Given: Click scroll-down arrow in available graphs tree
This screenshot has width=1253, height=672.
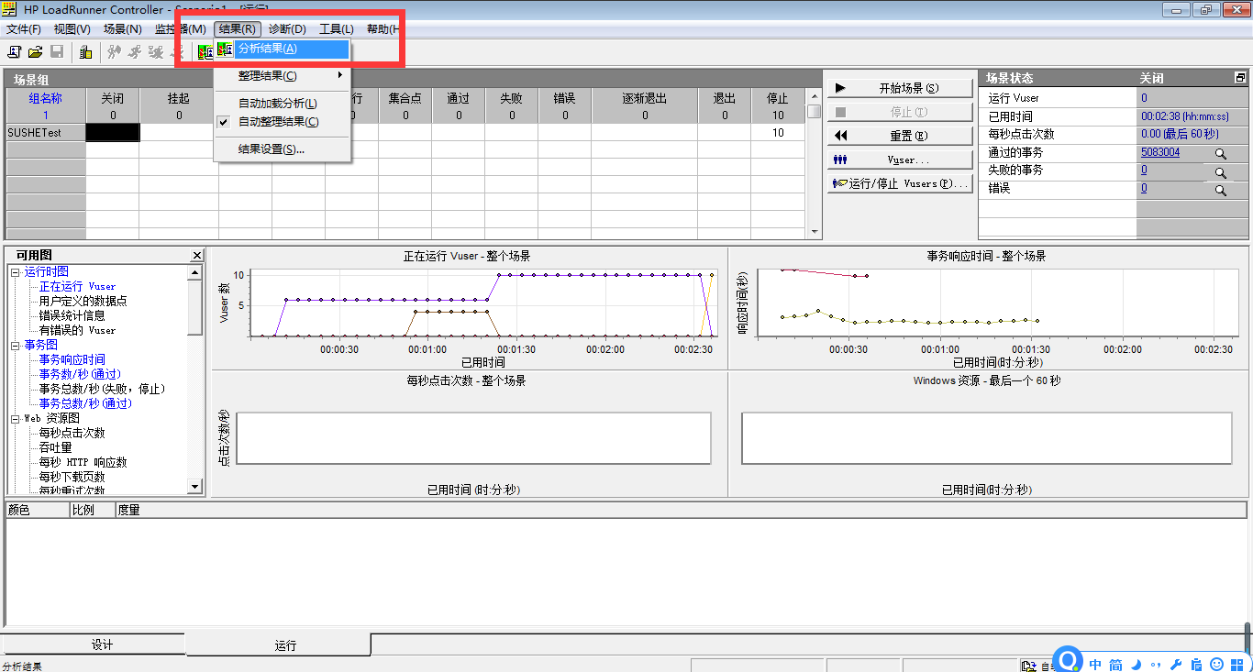Looking at the screenshot, I should (195, 487).
